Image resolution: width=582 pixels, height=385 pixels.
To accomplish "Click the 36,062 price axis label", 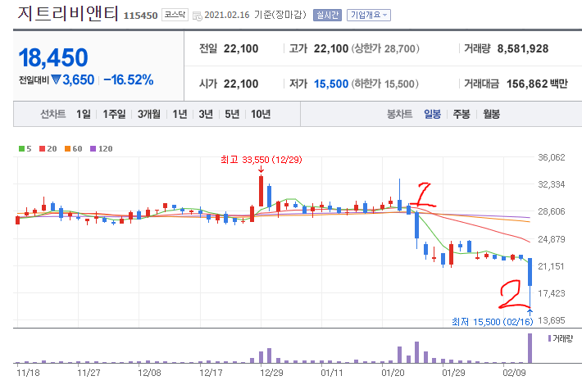I will click(552, 157).
